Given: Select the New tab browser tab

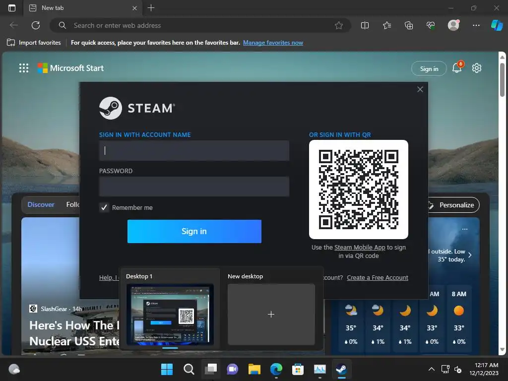Looking at the screenshot, I should [82, 8].
